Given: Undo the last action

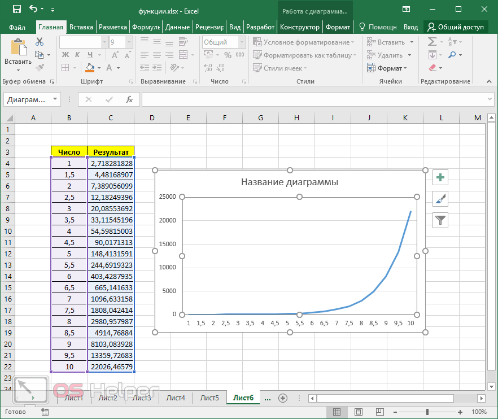Looking at the screenshot, I should pos(33,9).
